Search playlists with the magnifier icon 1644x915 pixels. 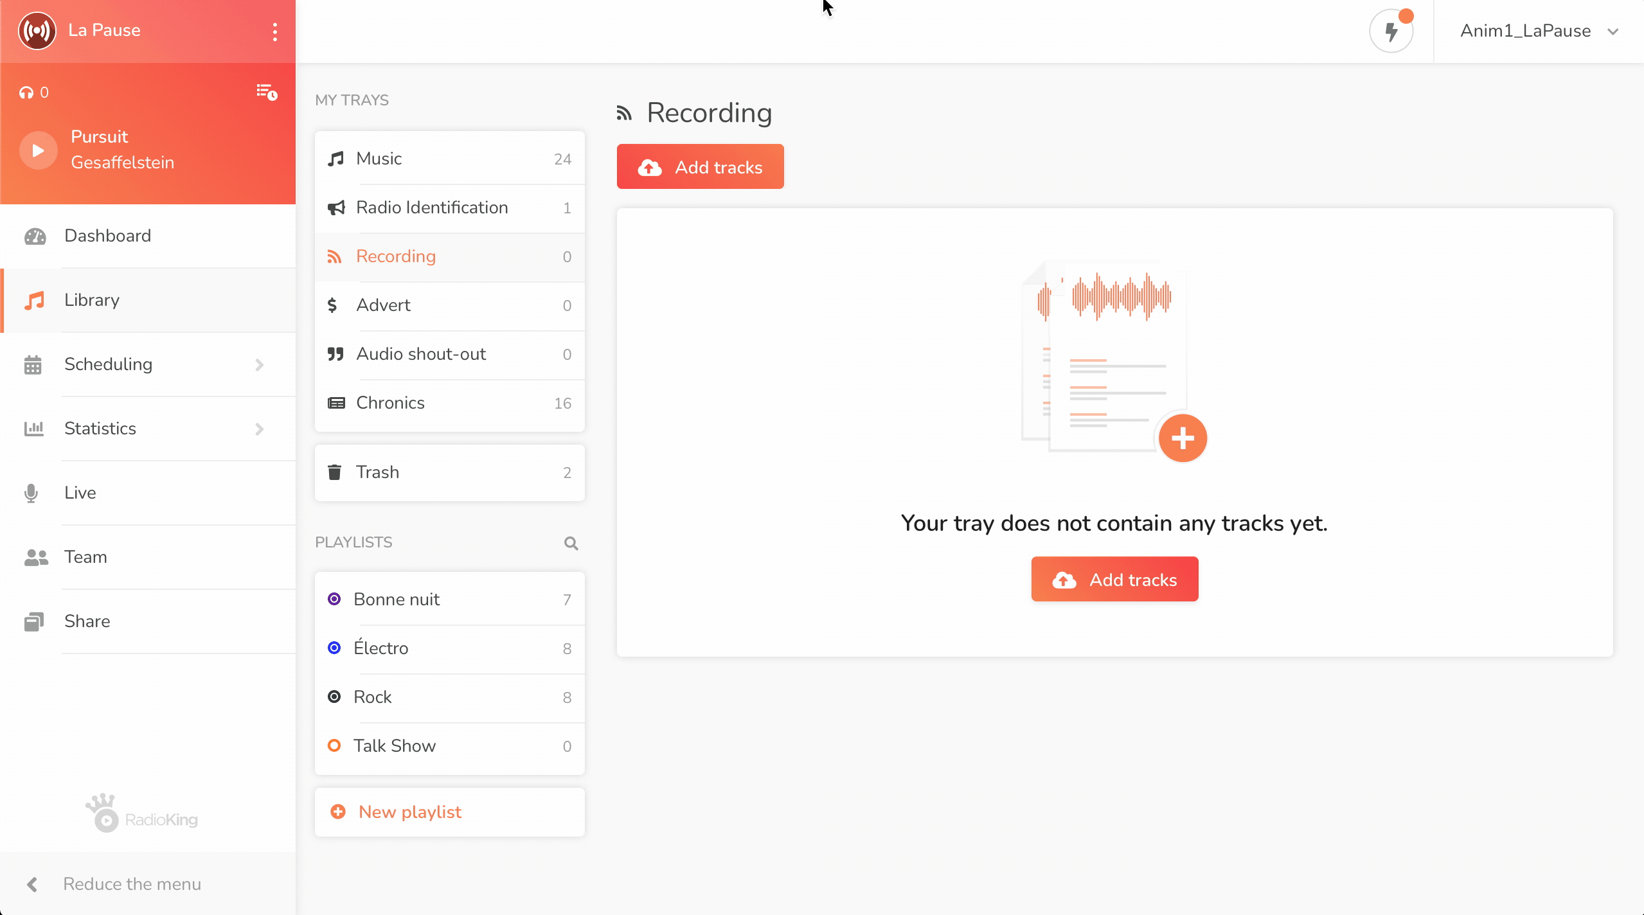point(571,544)
